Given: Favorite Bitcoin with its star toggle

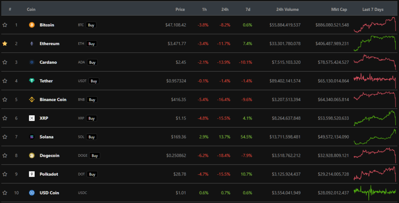Looking at the screenshot, I should click(x=5, y=25).
